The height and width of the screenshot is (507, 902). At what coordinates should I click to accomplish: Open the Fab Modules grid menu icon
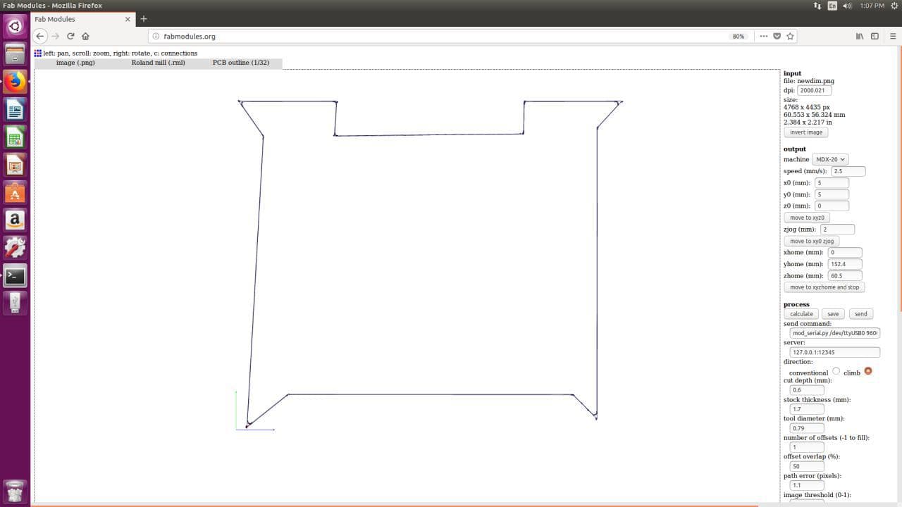[x=38, y=53]
